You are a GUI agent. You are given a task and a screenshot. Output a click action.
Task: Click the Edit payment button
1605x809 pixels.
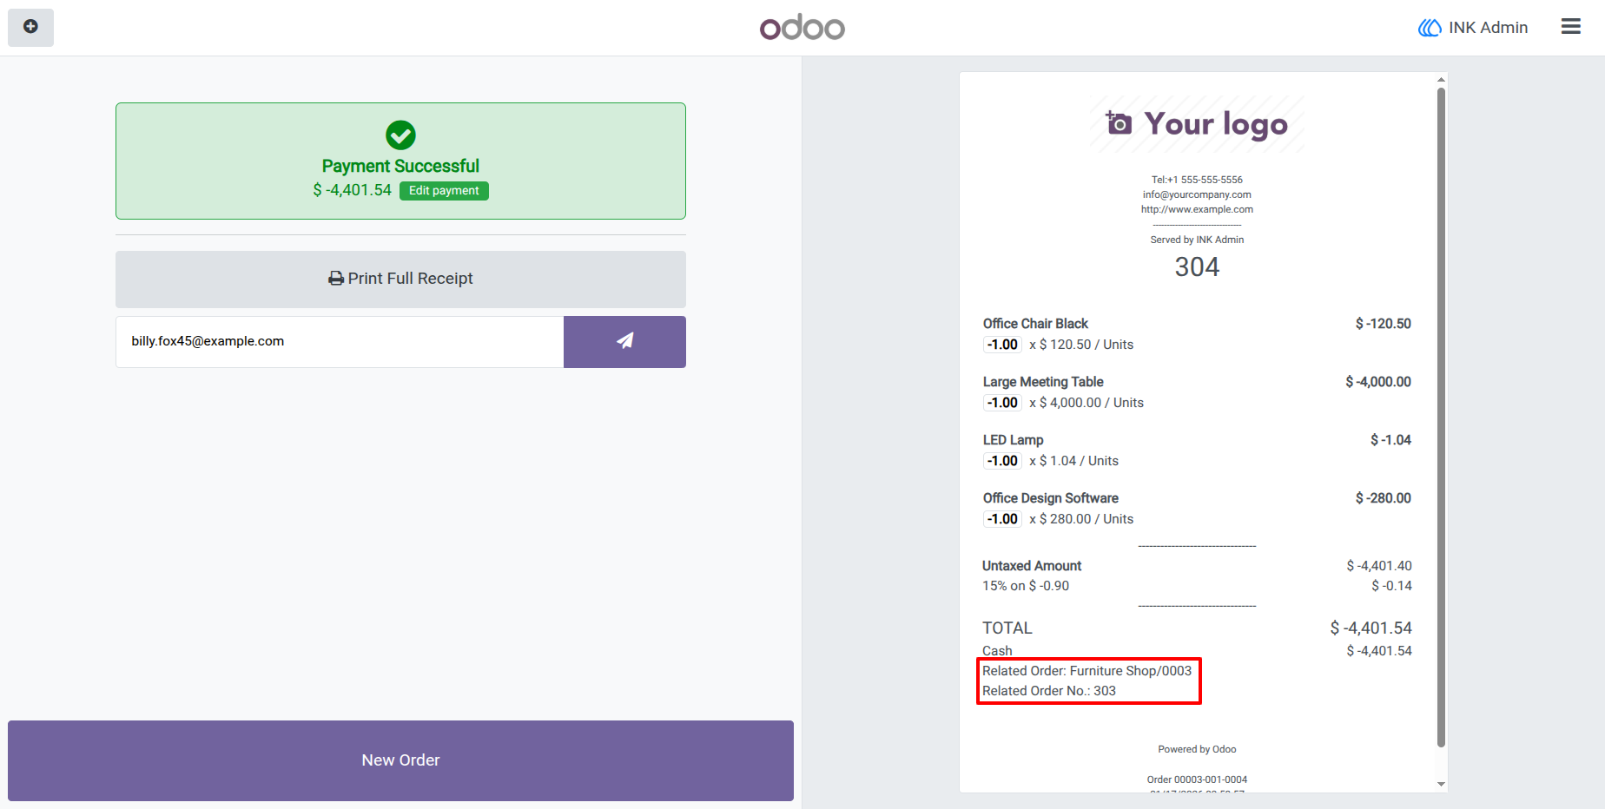tap(444, 191)
